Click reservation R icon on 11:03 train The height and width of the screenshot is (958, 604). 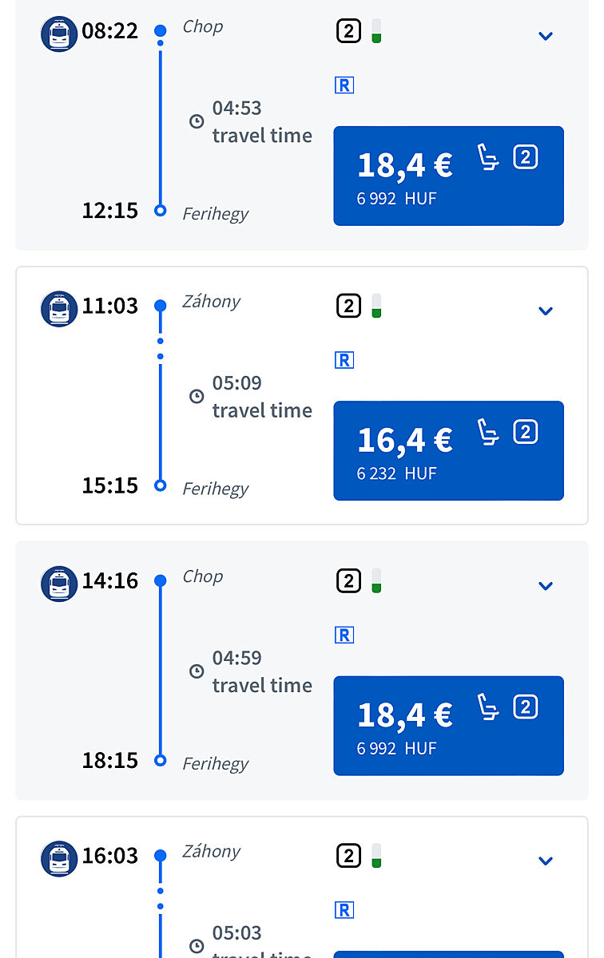(x=344, y=360)
